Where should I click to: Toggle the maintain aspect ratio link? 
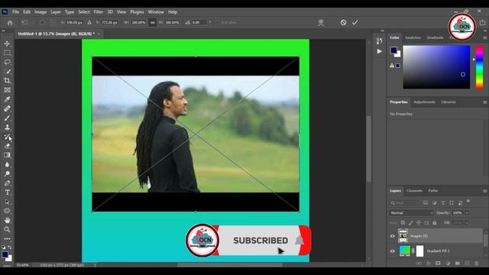(153, 22)
